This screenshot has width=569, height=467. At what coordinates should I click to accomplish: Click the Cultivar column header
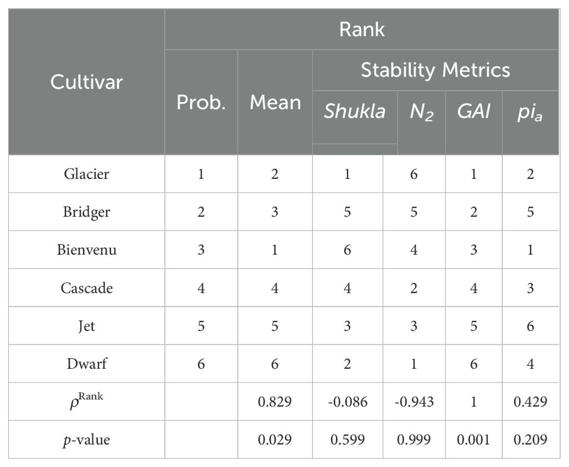click(x=86, y=82)
